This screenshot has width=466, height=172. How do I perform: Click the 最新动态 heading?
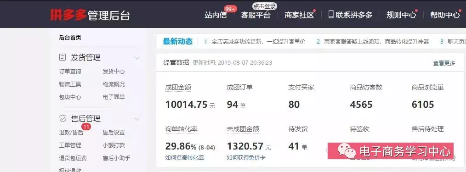(178, 42)
